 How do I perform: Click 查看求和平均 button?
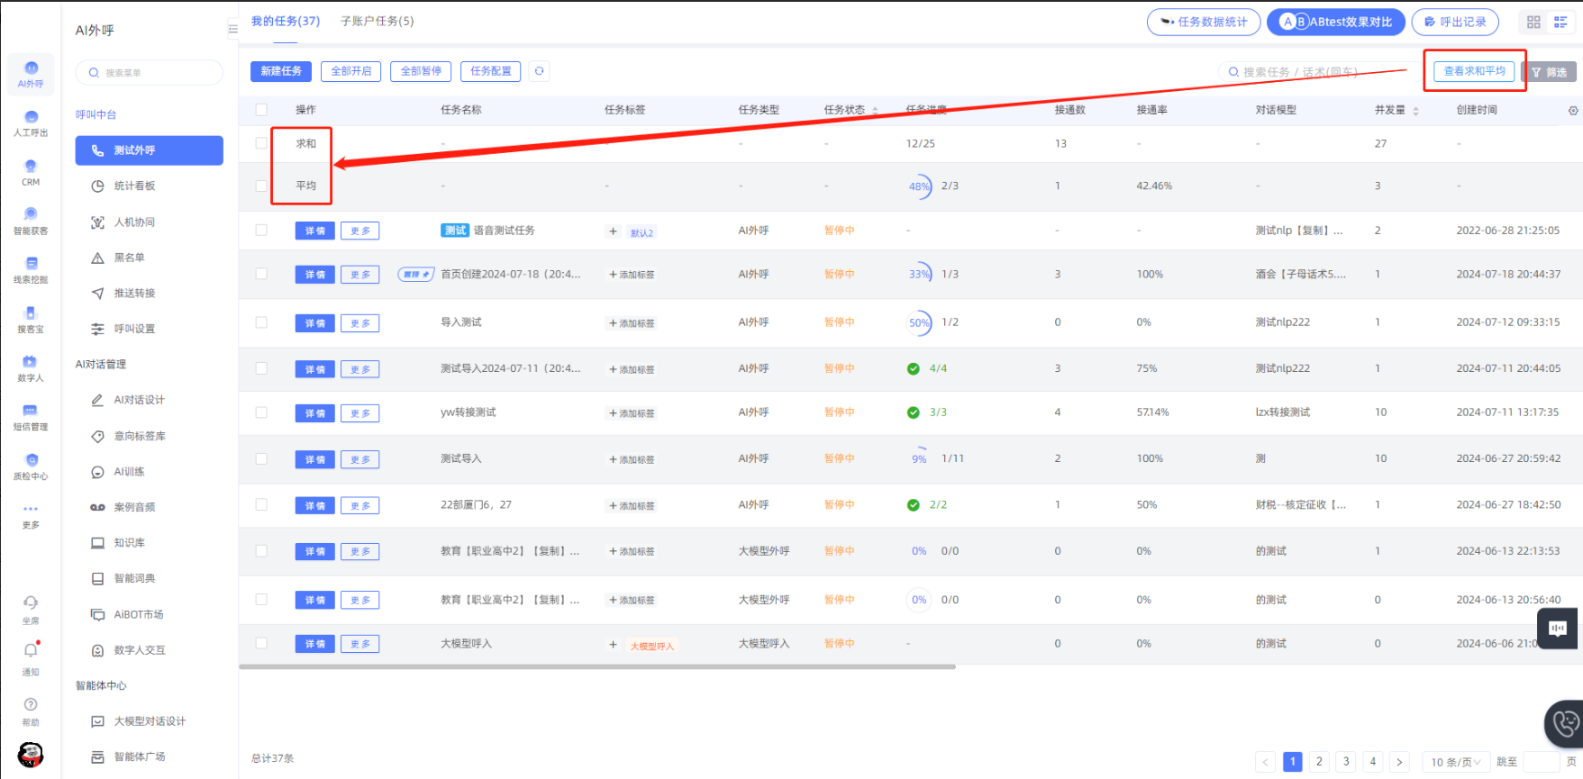click(1474, 71)
